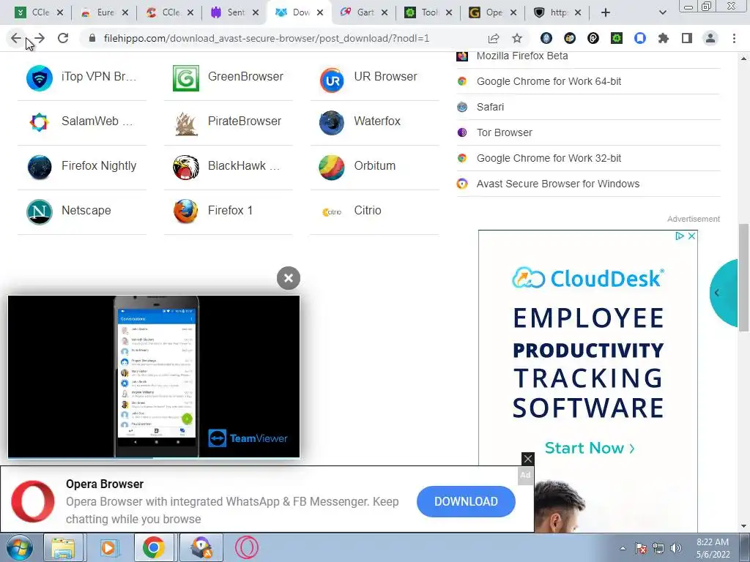Reload the FileHippo page
Viewport: 750px width, 562px height.
click(63, 38)
